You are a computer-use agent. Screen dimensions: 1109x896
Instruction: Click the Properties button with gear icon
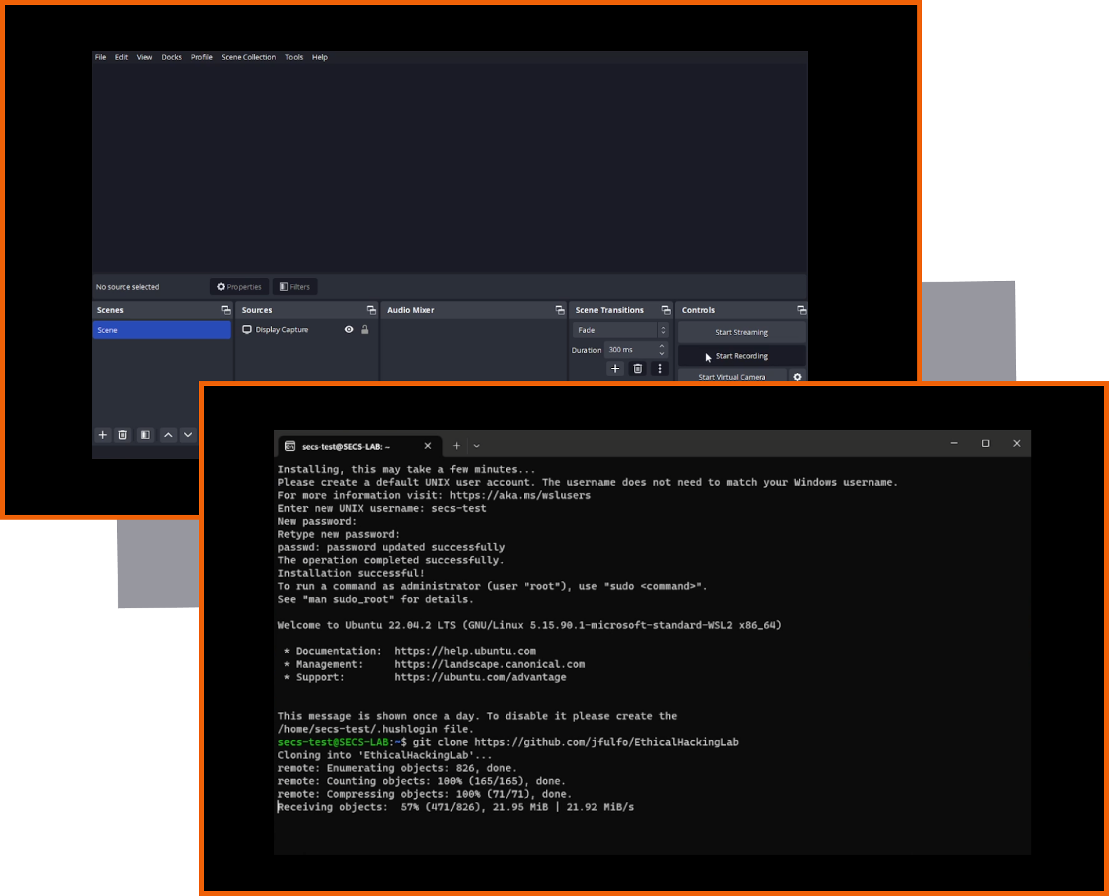(240, 287)
